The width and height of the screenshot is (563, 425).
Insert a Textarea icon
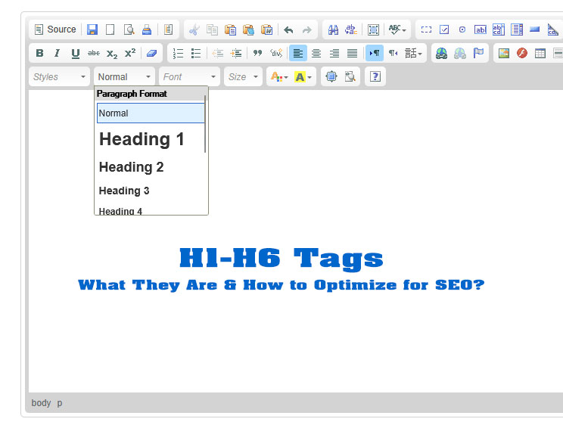[499, 29]
